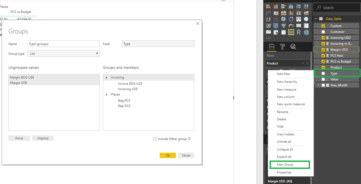Screen dimensions: 361x184
Task: Uncheck the Custom field checkbox
Action: tap(323, 26)
